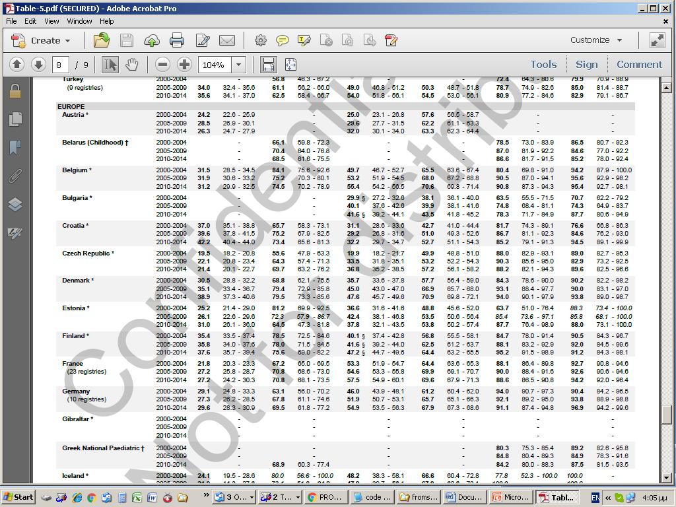The width and height of the screenshot is (676, 507).
Task: Expand the grouped '3 O...' taskbar button
Action: (234, 497)
